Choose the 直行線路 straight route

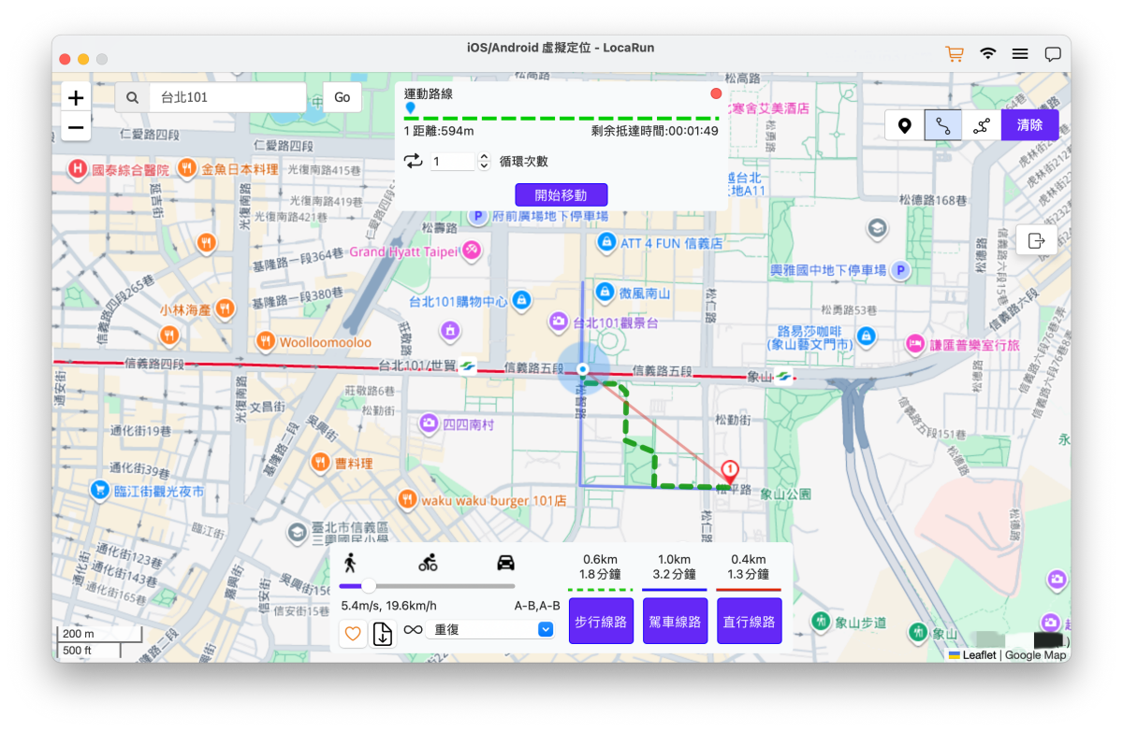pyautogui.click(x=750, y=622)
